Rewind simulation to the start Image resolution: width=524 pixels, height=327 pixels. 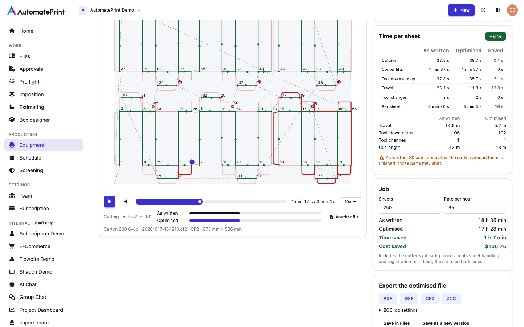pos(126,202)
